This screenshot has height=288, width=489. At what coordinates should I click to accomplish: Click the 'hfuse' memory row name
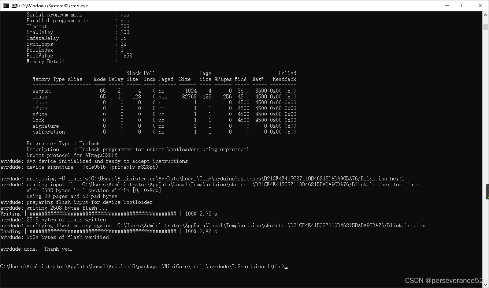40,108
